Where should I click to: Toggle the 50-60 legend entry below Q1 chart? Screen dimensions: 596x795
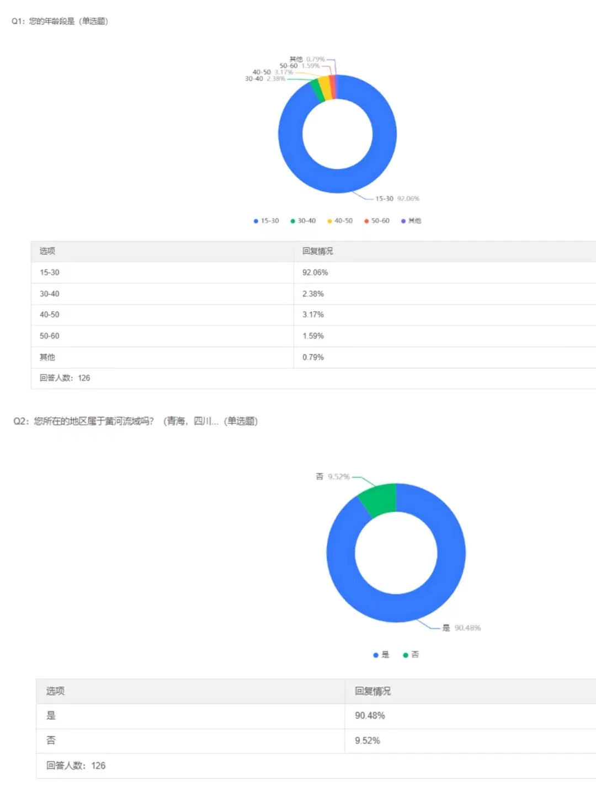pos(376,221)
